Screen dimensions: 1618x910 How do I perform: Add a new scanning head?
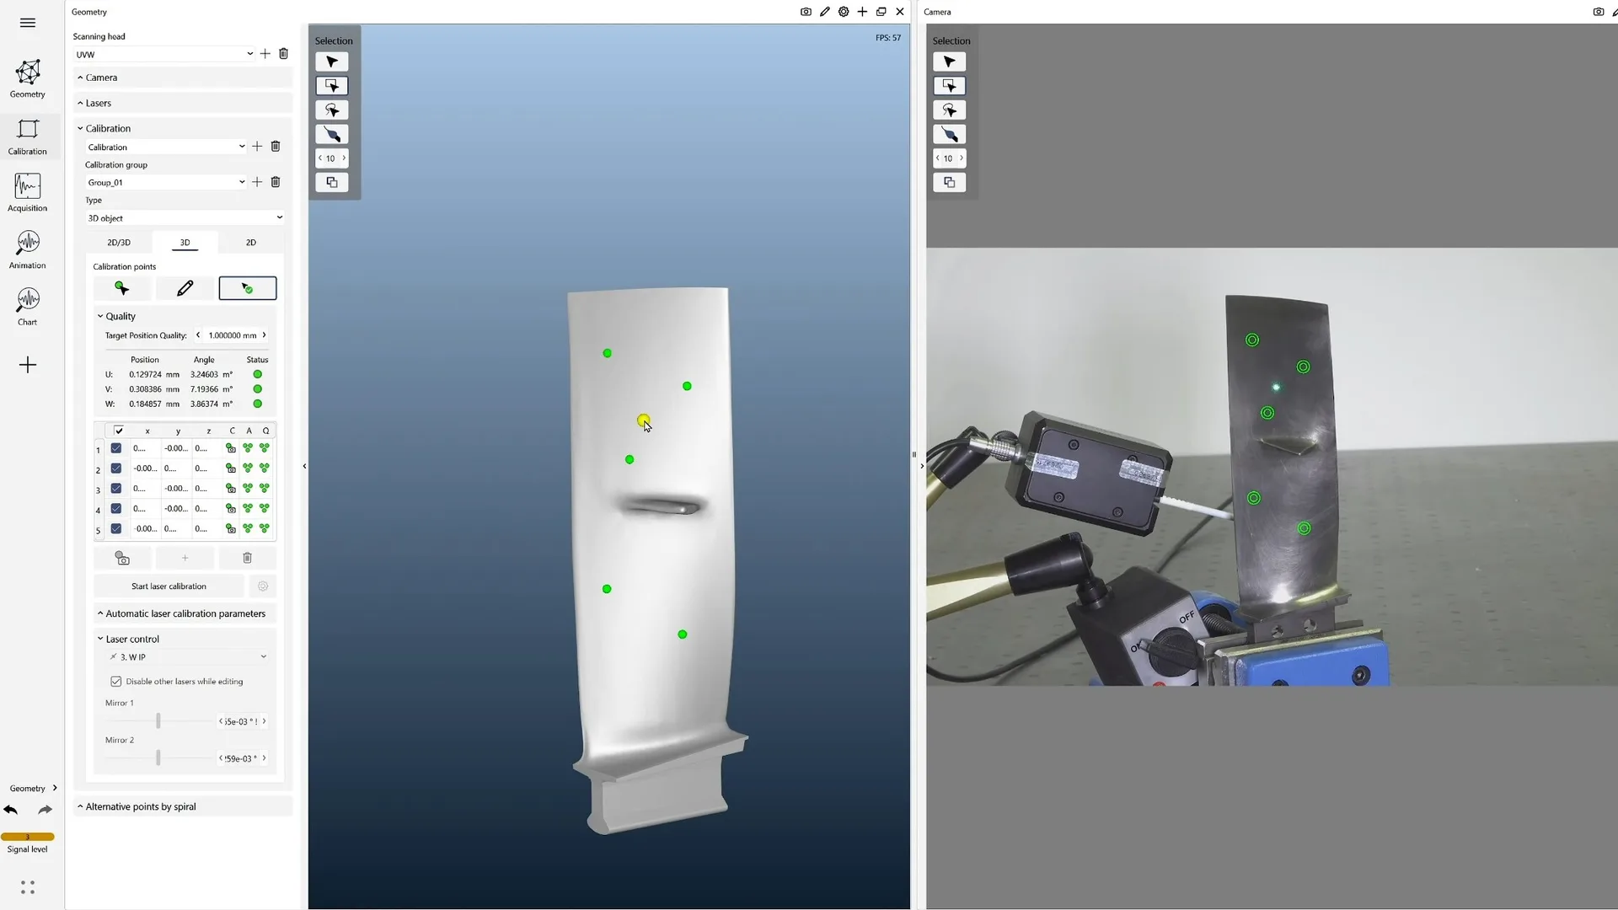pyautogui.click(x=265, y=54)
